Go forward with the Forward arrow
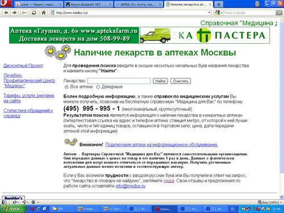 15,12
